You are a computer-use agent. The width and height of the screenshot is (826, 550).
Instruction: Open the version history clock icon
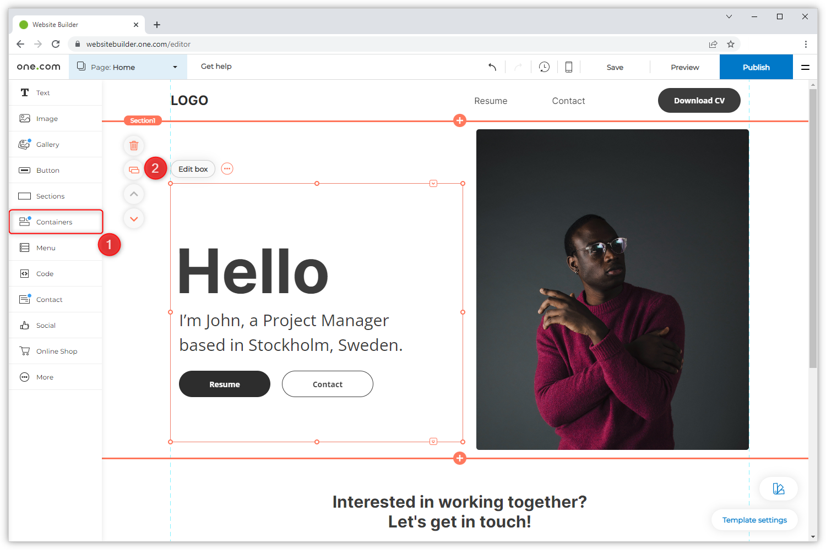click(x=544, y=67)
